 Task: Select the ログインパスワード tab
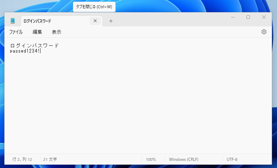click(61, 21)
